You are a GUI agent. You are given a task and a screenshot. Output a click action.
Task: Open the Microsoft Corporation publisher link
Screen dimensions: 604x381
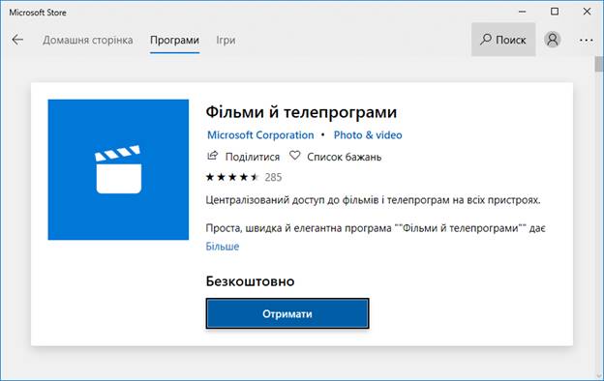click(260, 135)
